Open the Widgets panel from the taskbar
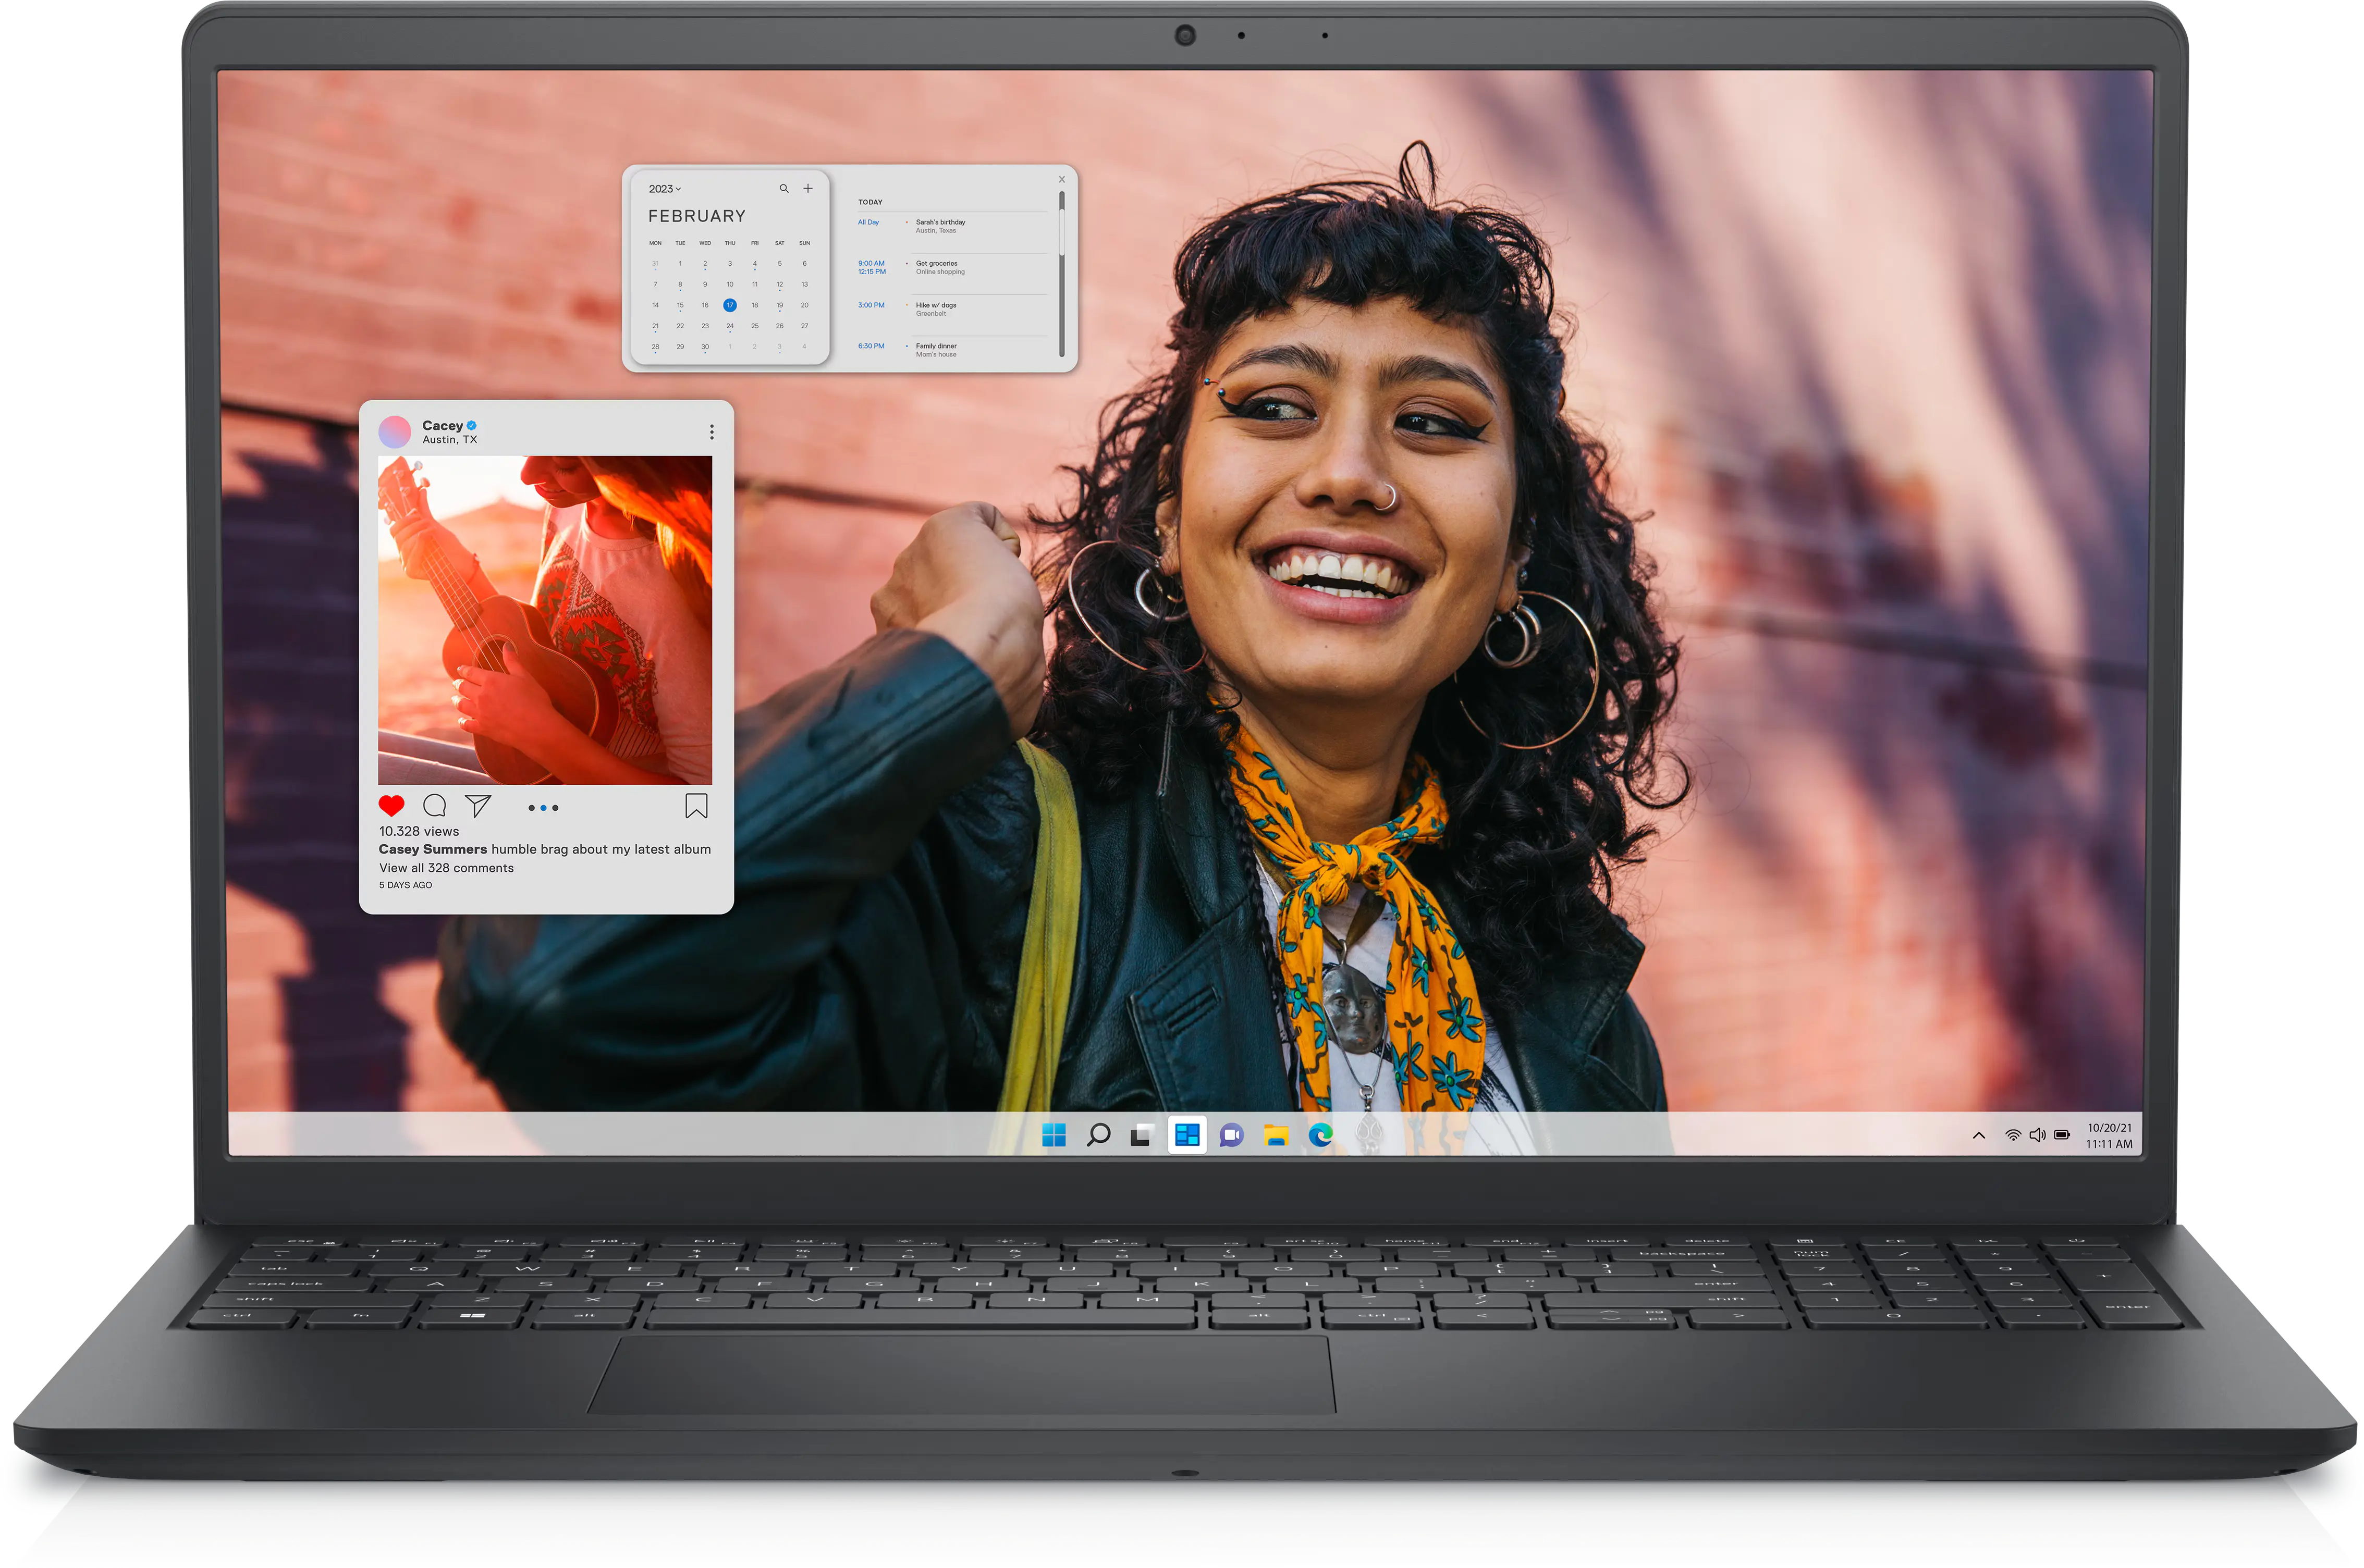Image resolution: width=2364 pixels, height=1568 pixels. coord(1187,1135)
